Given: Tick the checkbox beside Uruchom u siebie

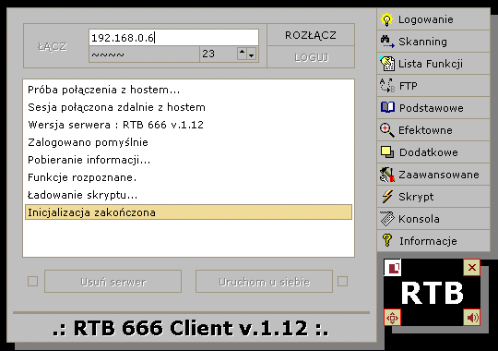Looking at the screenshot, I should [x=342, y=282].
